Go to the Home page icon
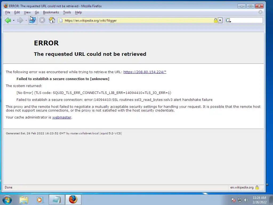 tap(52, 20)
